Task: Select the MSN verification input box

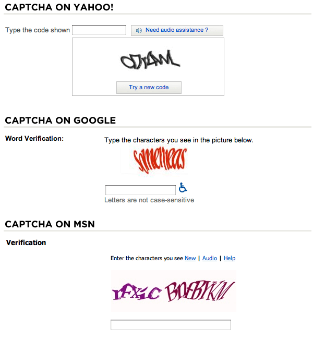Action: [x=171, y=324]
